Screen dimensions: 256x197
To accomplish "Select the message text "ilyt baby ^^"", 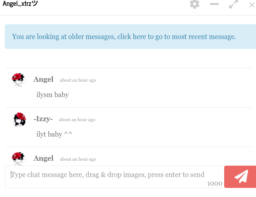I will tap(54, 134).
